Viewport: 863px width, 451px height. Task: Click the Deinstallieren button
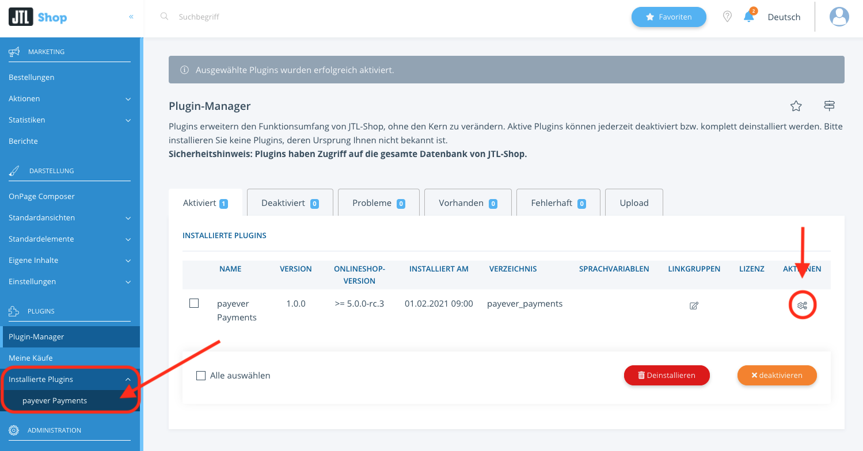pos(667,375)
